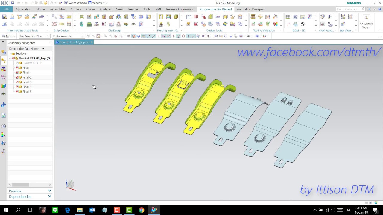The image size is (383, 215).
Task: Open the Reuse Library books icon
Action: pos(3,86)
